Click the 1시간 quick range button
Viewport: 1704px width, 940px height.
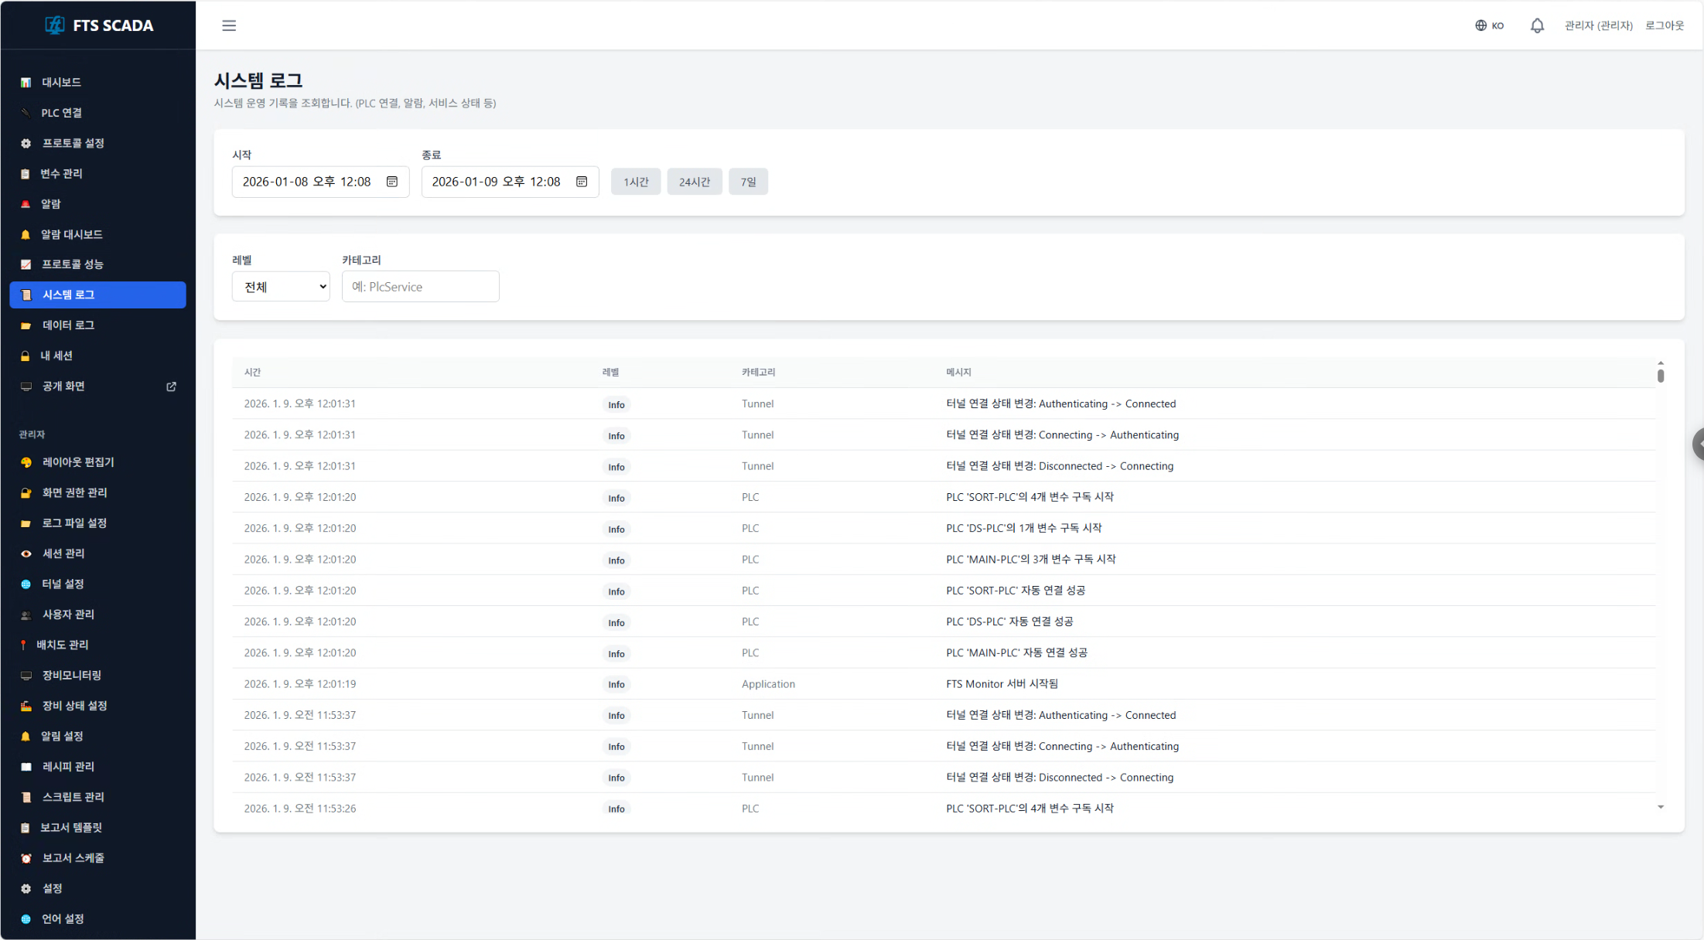click(x=636, y=182)
